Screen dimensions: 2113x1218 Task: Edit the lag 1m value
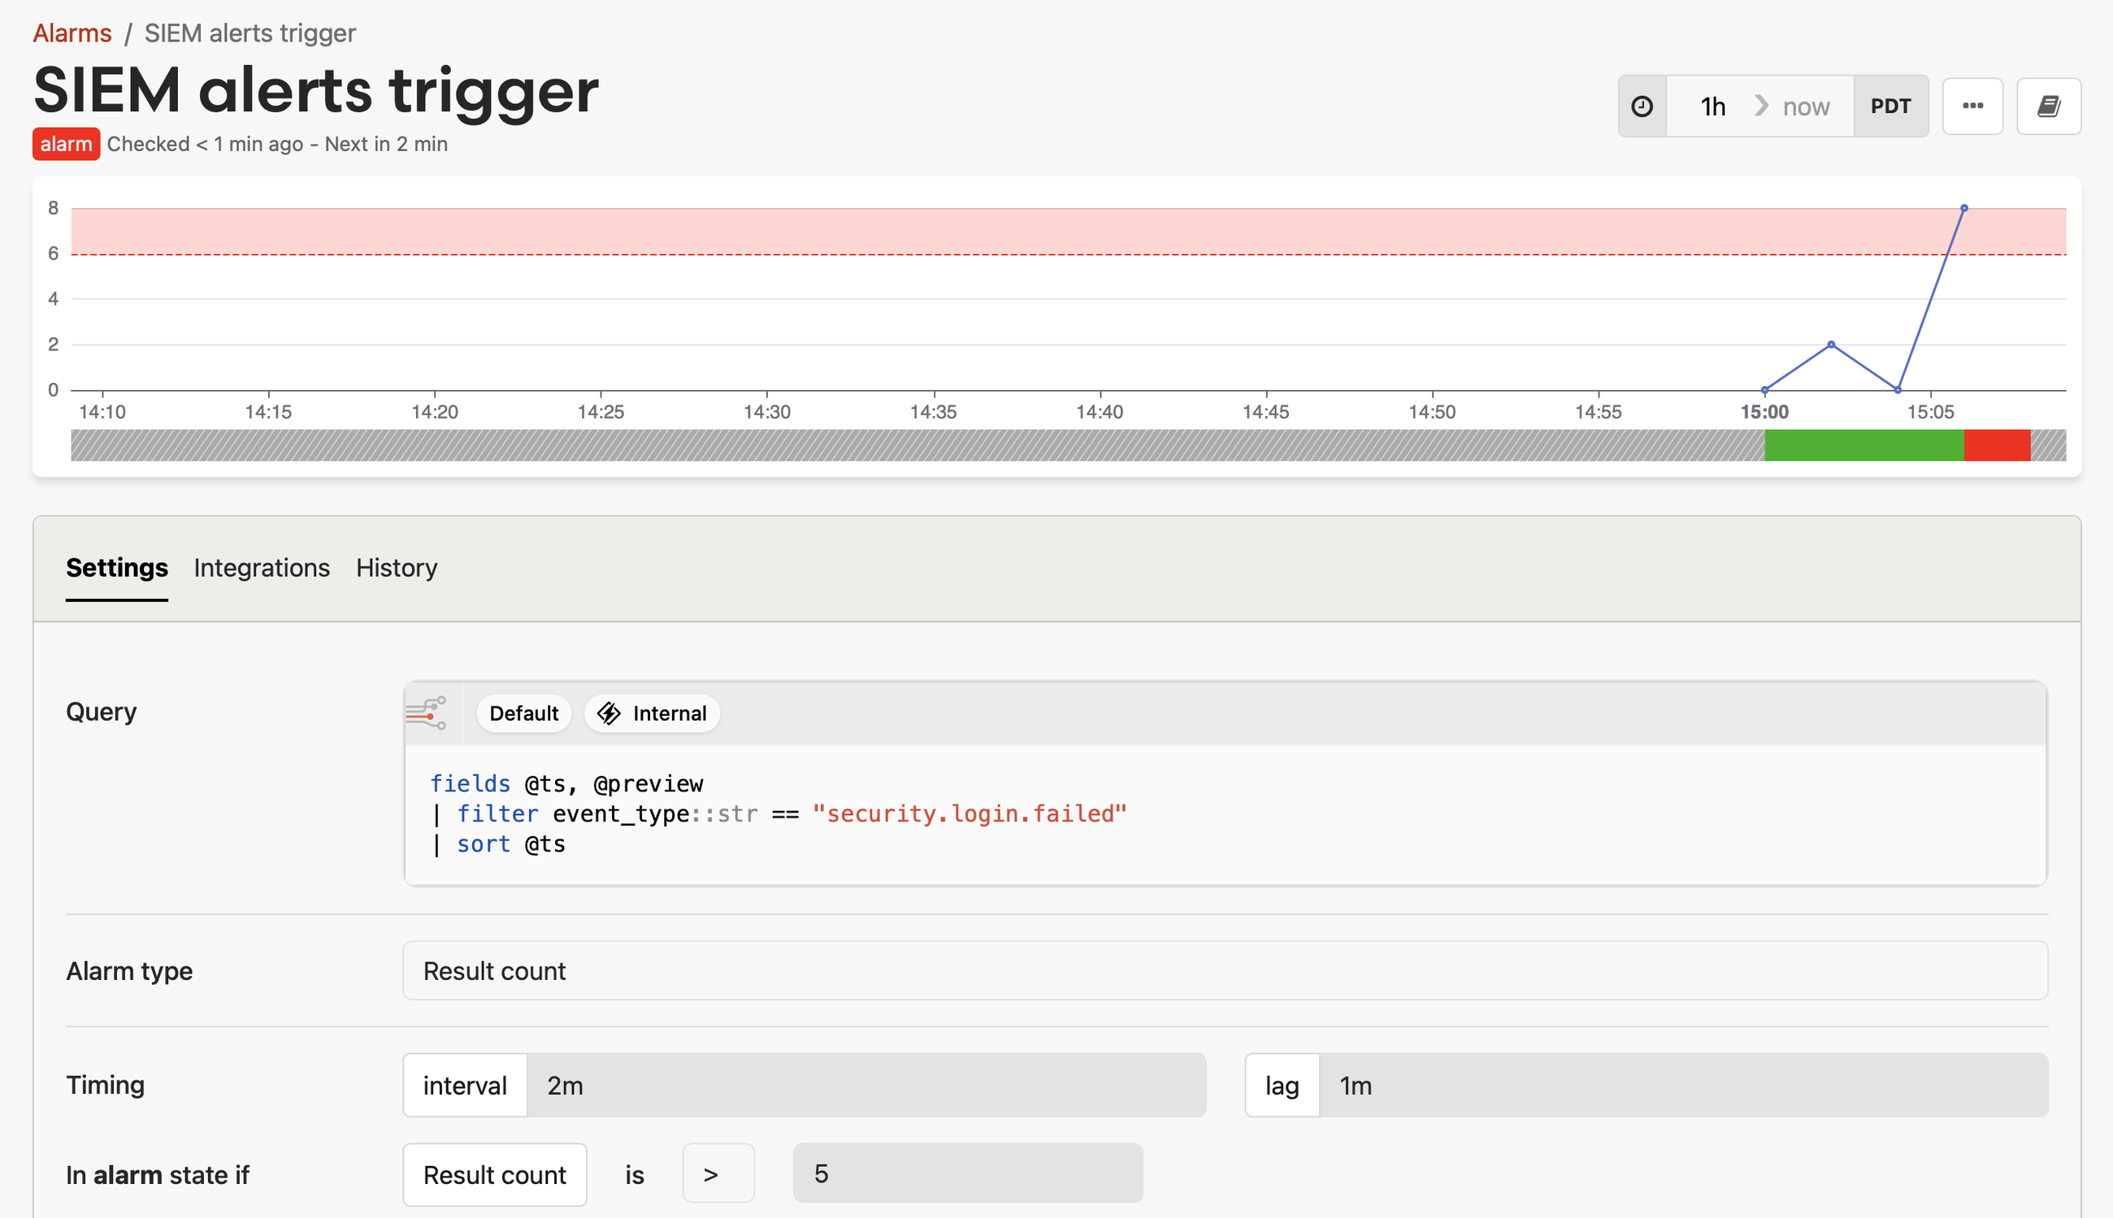(1683, 1086)
